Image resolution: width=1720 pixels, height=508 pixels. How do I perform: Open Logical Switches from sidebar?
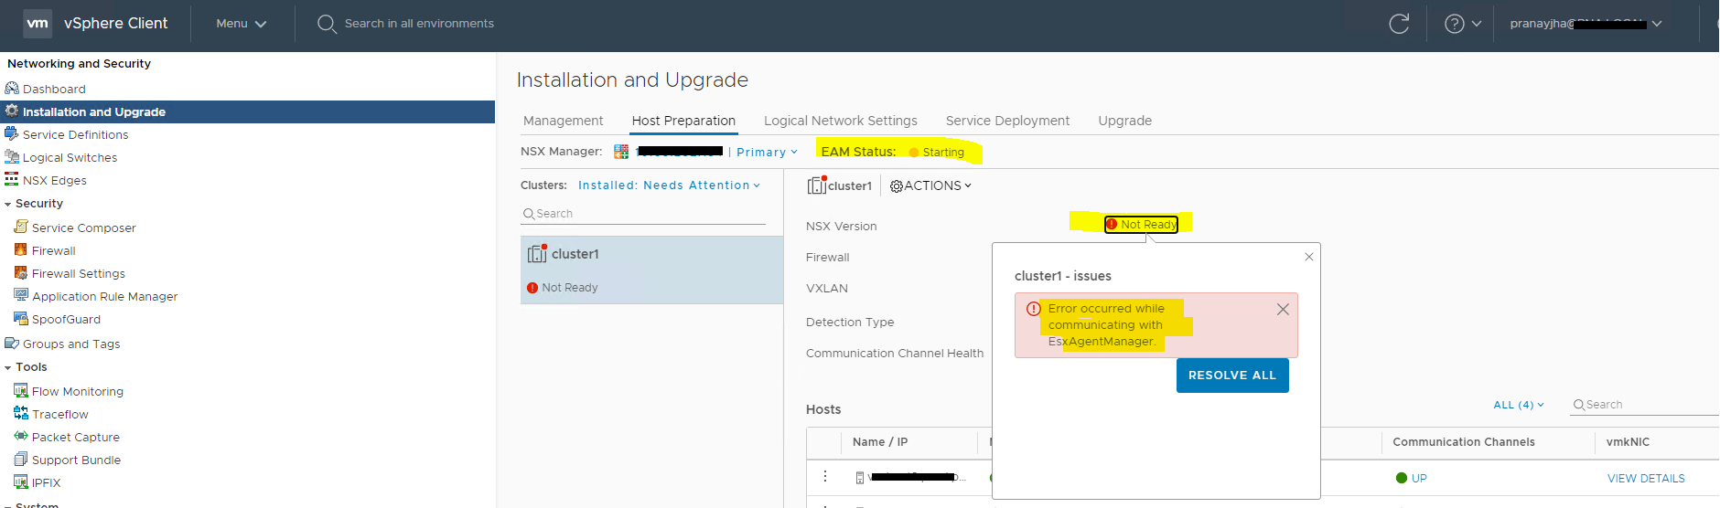(x=70, y=157)
